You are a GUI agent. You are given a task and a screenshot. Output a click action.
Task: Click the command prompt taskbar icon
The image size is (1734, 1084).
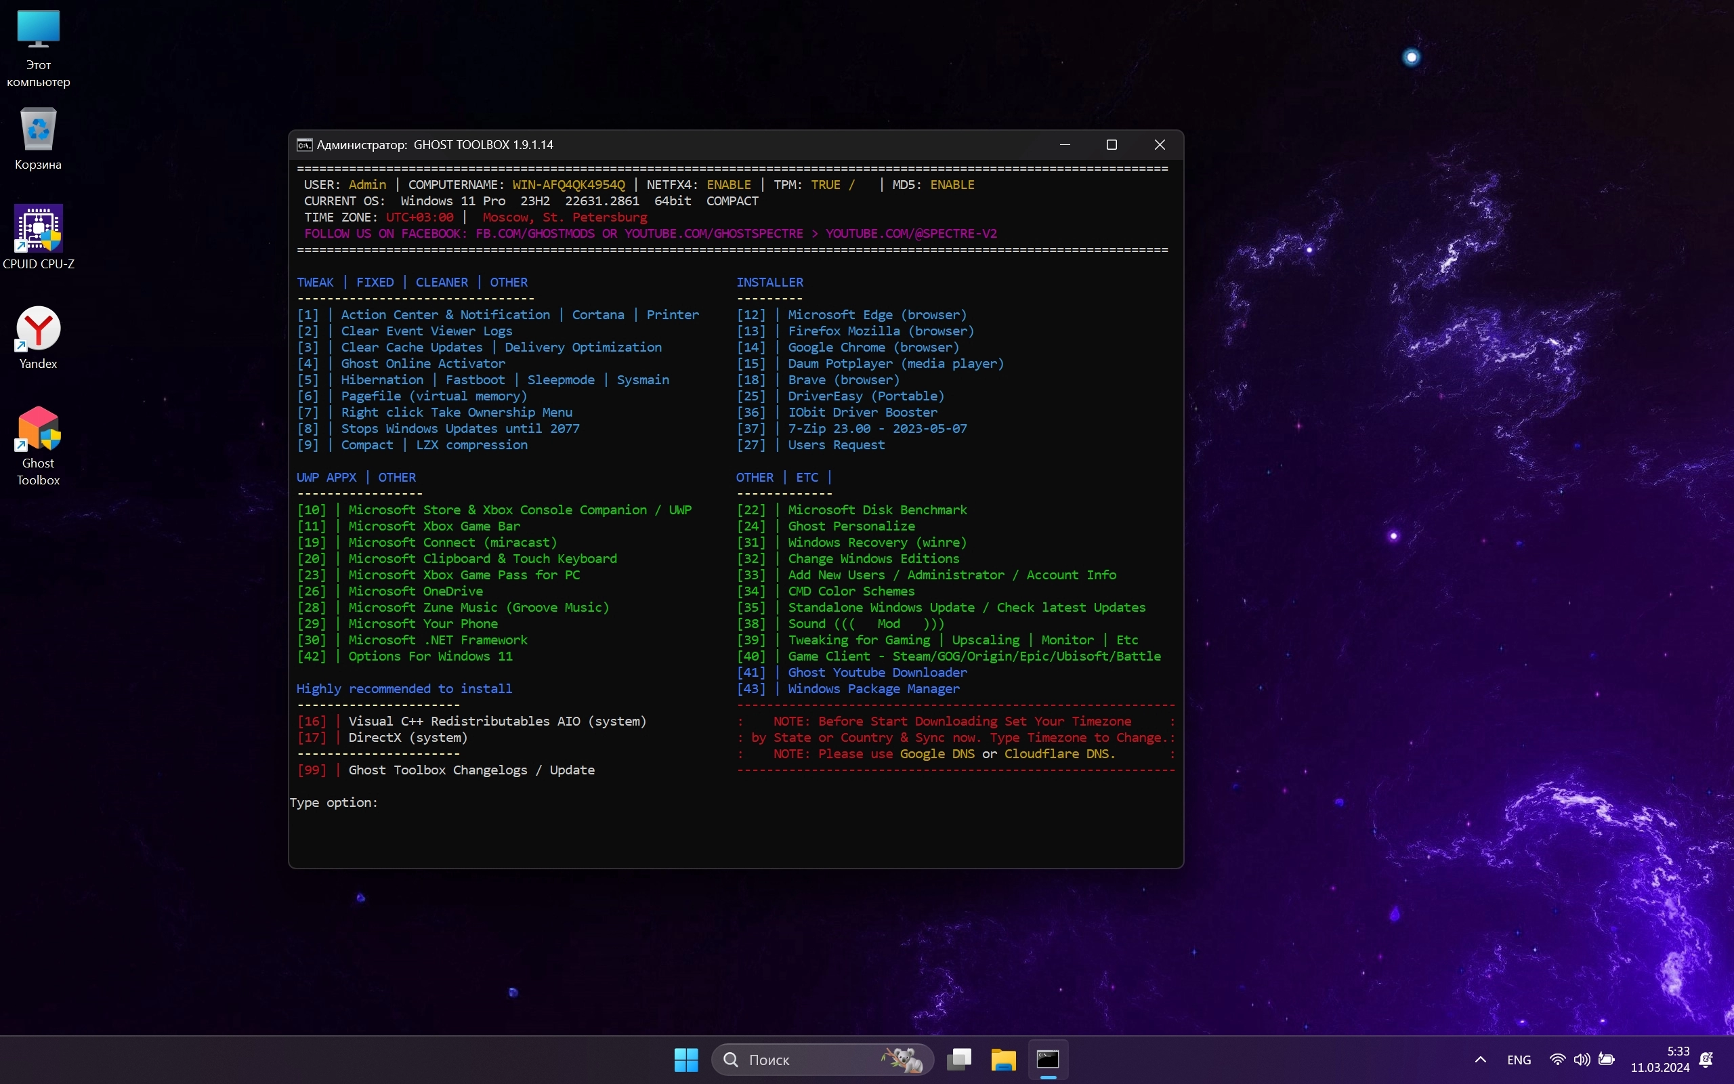1048,1059
